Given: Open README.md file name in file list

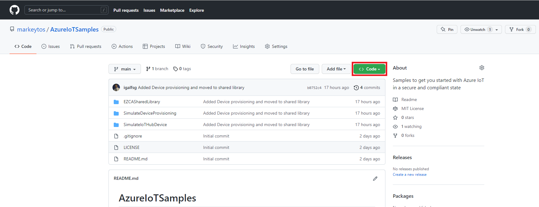Looking at the screenshot, I should pos(136,159).
